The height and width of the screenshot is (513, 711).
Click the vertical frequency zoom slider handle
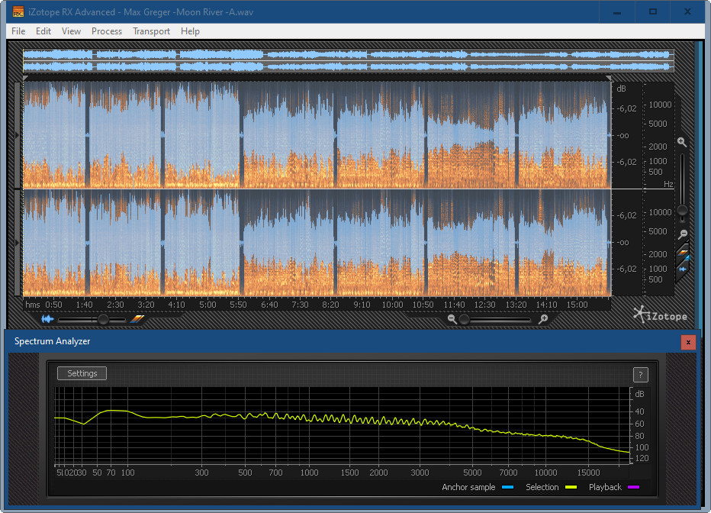[x=682, y=210]
